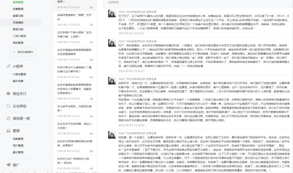The width and height of the screenshot is (293, 173).
Task: Select article 在左右手平台找师傅，有这六大优势
Action: point(75,128)
